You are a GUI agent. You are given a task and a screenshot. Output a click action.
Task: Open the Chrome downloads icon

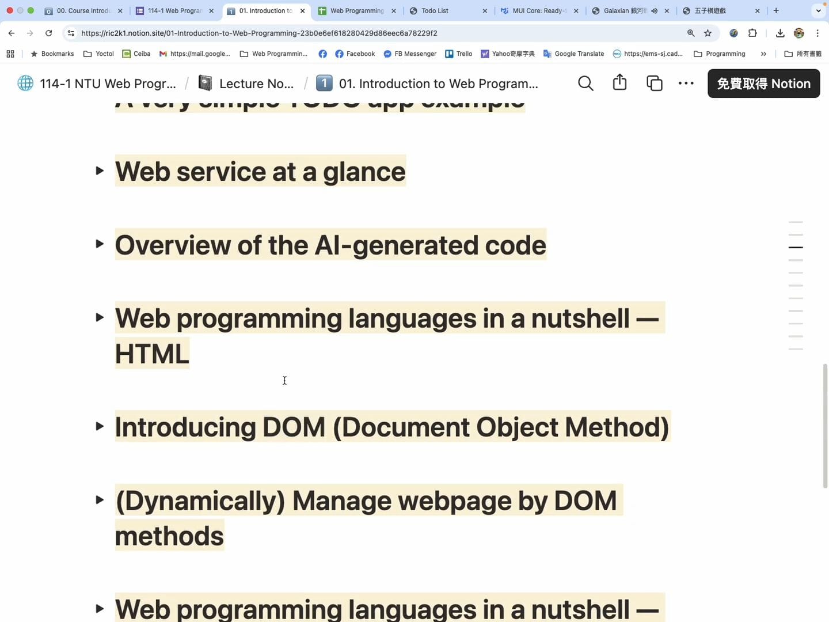[x=780, y=33]
